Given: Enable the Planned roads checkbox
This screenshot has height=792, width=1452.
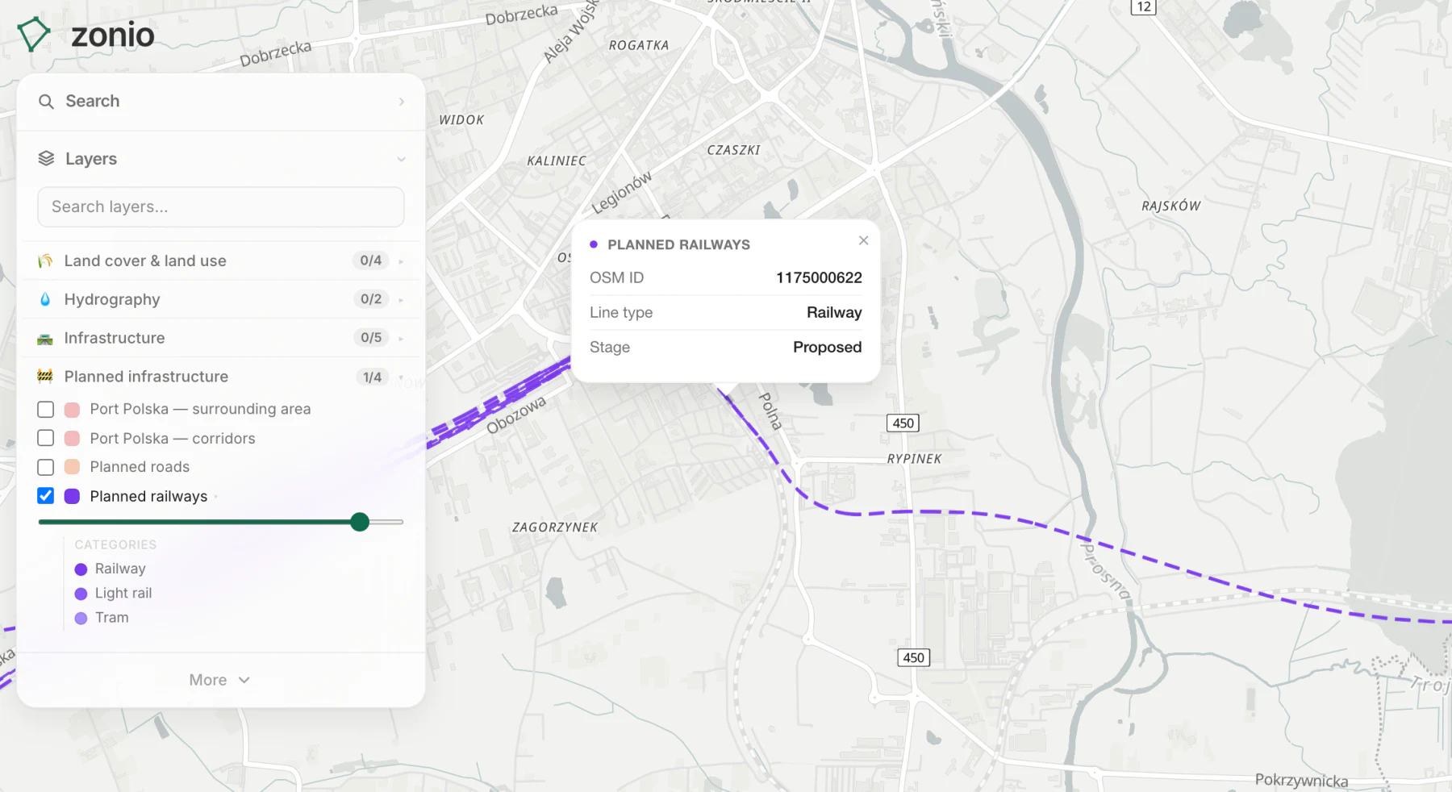Looking at the screenshot, I should point(46,467).
